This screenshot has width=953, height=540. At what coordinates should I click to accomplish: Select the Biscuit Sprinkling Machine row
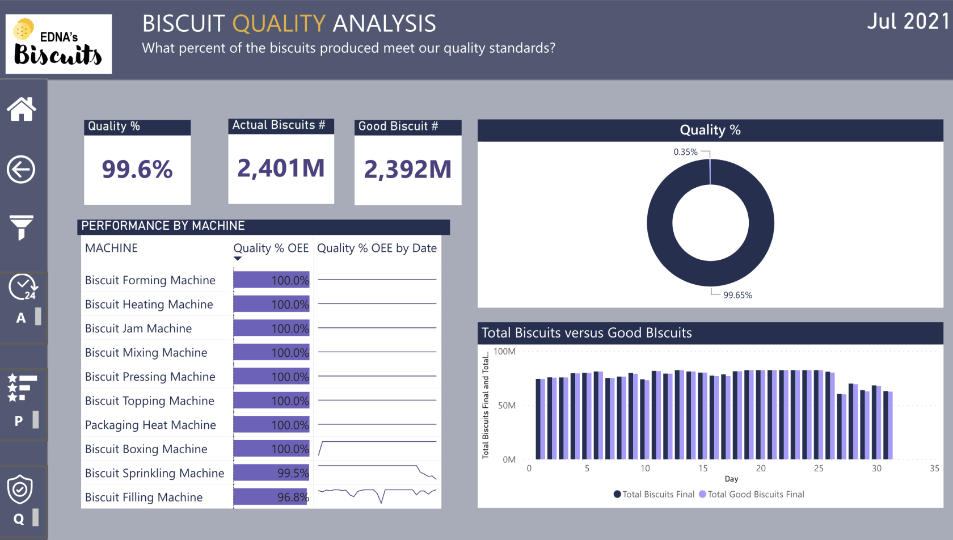pos(261,473)
